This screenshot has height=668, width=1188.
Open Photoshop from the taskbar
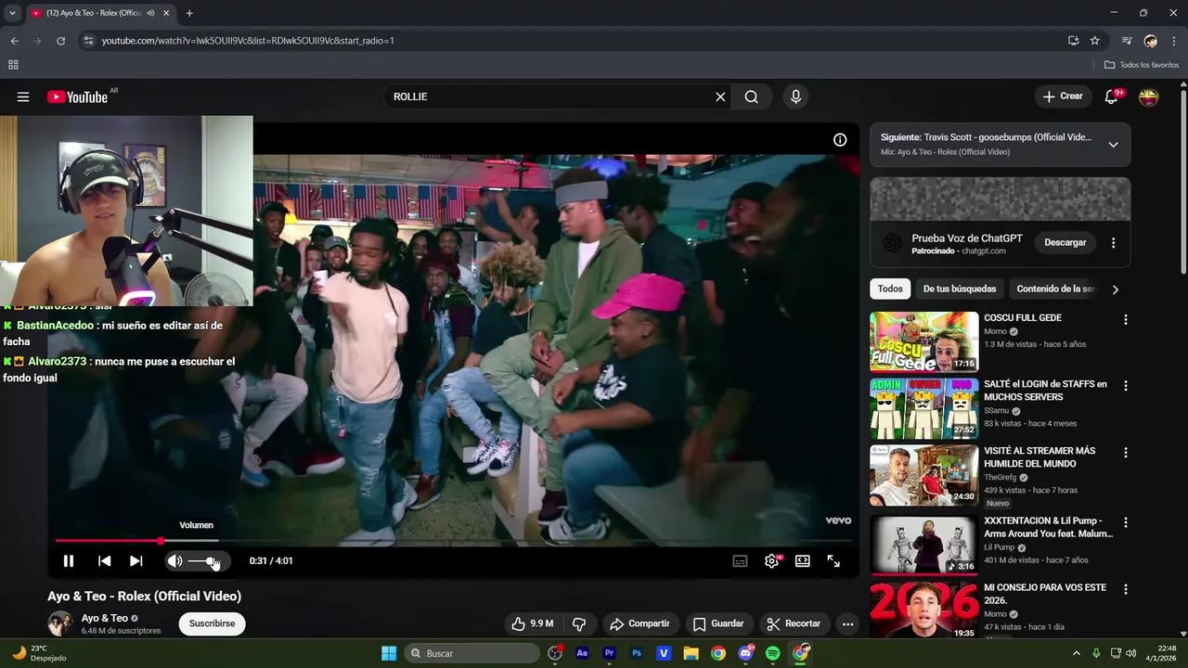point(637,653)
